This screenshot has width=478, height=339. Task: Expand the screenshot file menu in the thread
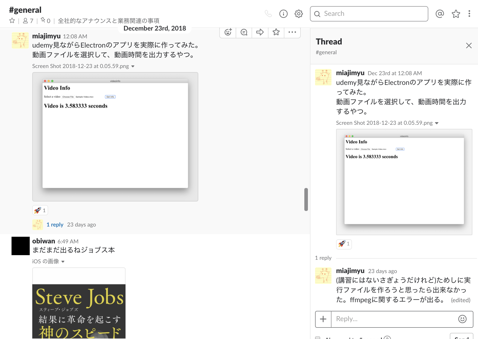[x=437, y=123]
